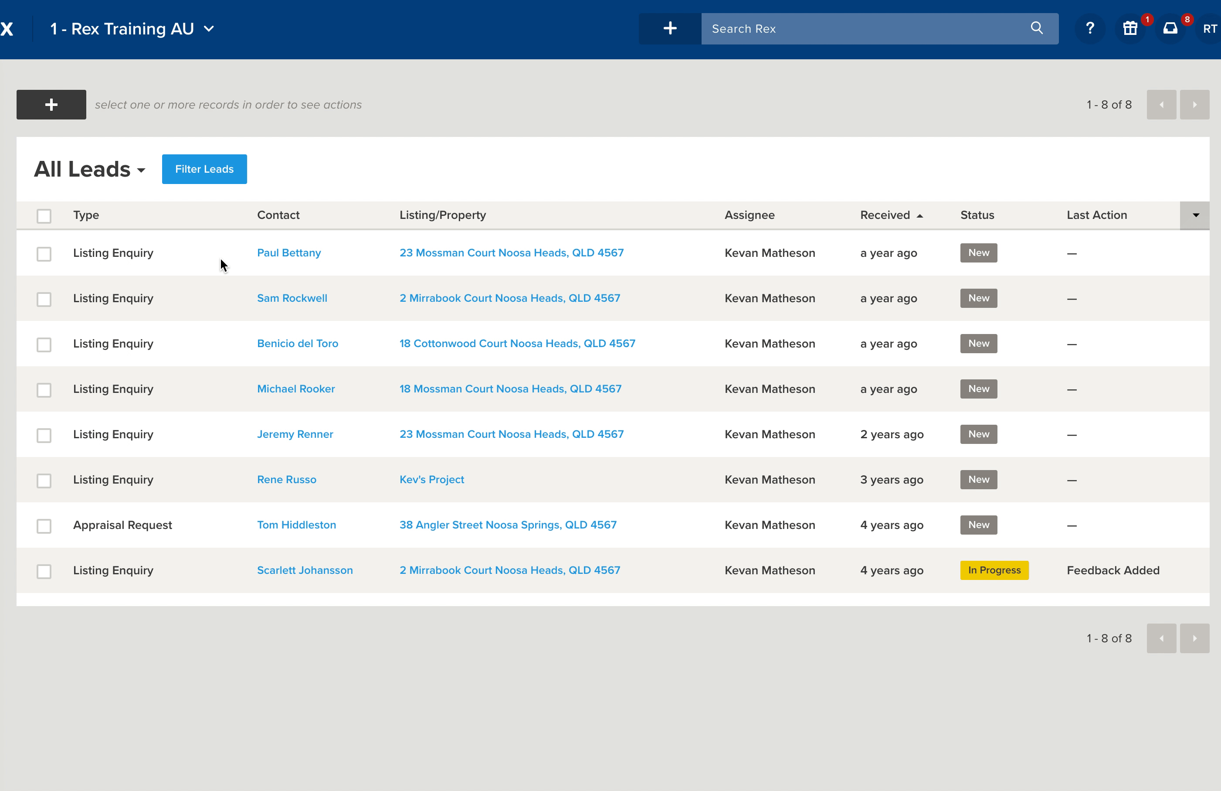Open the column options dropdown arrow

[x=1195, y=215]
